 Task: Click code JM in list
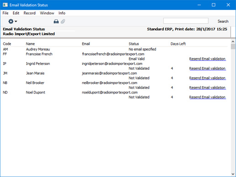5,73
